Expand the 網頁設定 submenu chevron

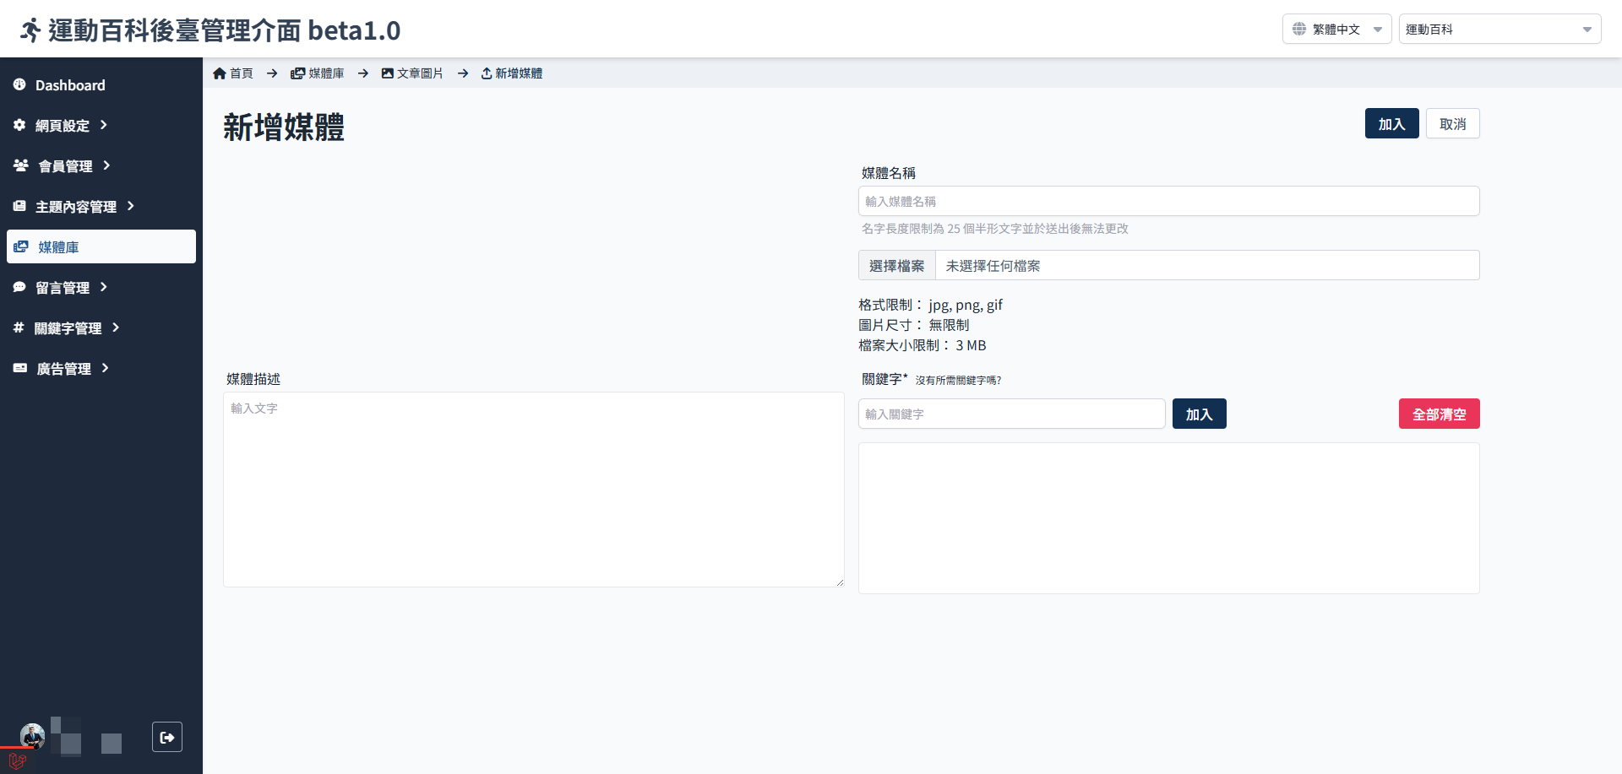coord(104,125)
